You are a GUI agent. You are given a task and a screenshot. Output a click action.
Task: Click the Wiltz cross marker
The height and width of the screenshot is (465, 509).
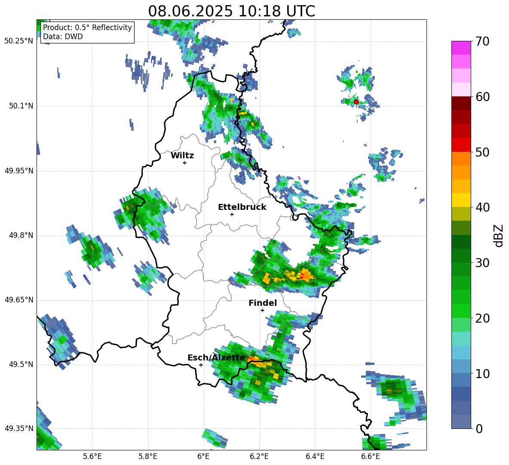pos(185,163)
